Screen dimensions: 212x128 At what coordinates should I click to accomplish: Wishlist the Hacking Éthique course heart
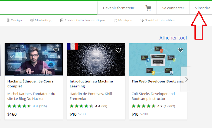click(56, 50)
